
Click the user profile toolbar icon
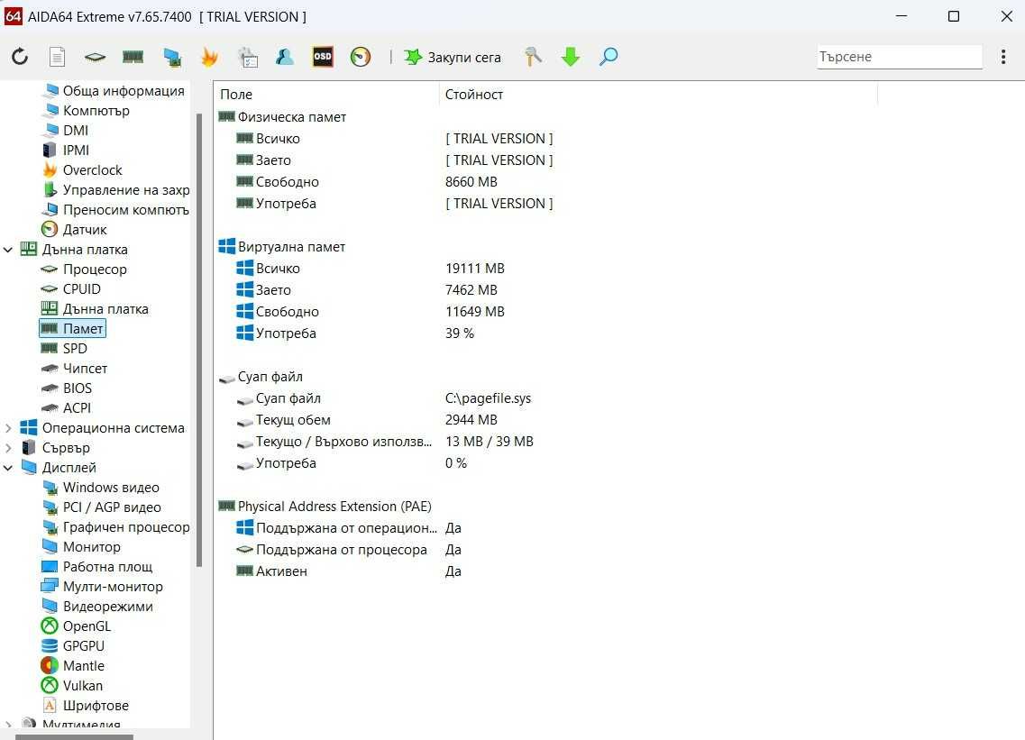(284, 57)
